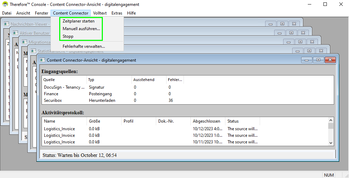
Task: Sort by Ausstehend column header
Action: point(149,80)
